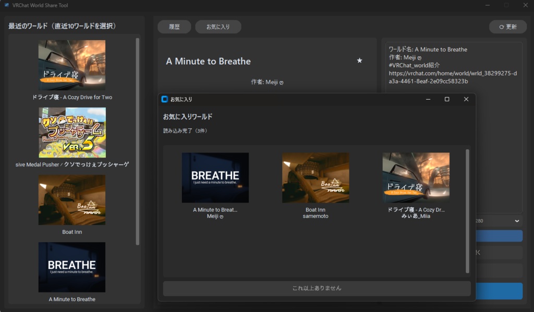534x312 pixels.
Task: Click the お気に入りワールド heading
Action: coord(188,116)
